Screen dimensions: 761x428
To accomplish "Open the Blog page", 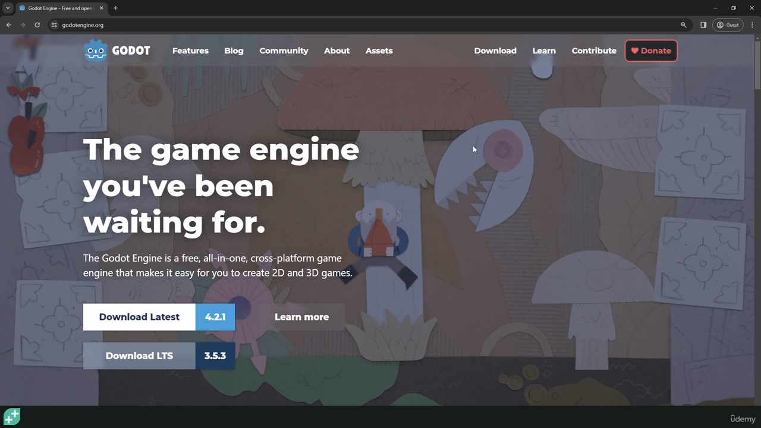I will click(234, 51).
